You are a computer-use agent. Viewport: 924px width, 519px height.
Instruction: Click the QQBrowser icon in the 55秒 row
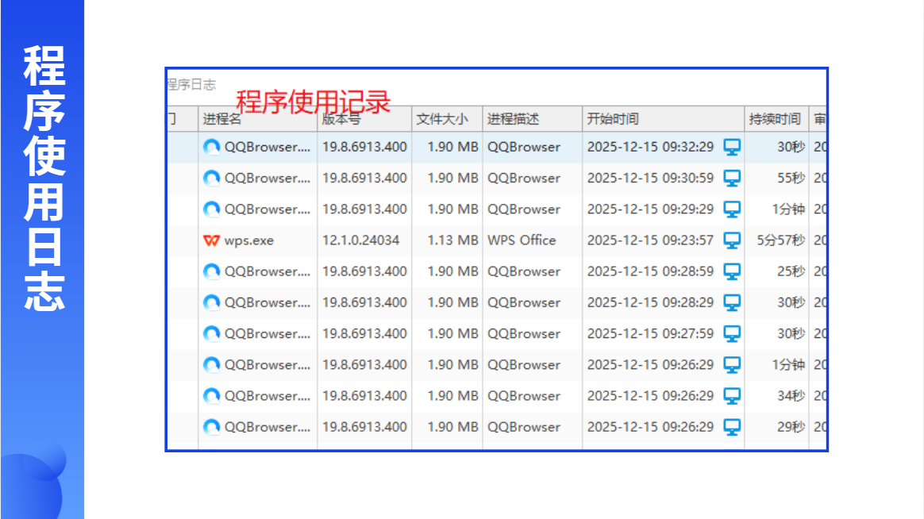(x=212, y=178)
